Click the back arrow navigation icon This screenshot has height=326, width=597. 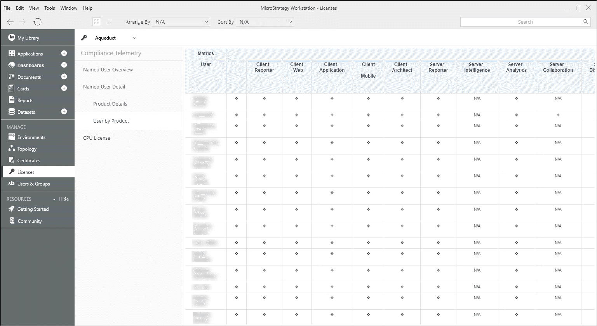10,22
